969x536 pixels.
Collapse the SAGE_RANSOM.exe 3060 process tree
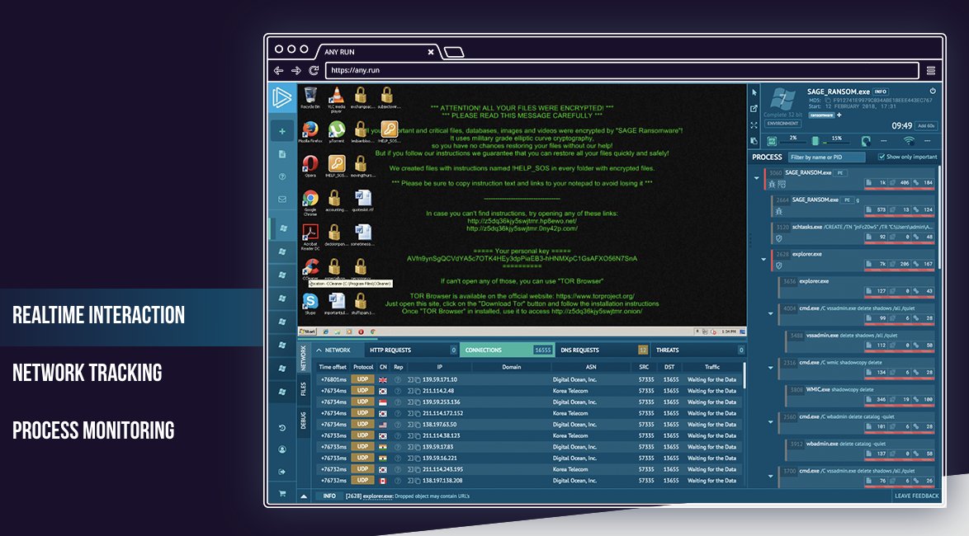point(756,178)
